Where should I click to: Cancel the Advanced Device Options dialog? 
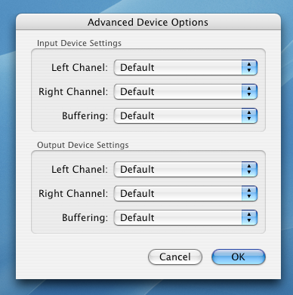click(x=175, y=257)
